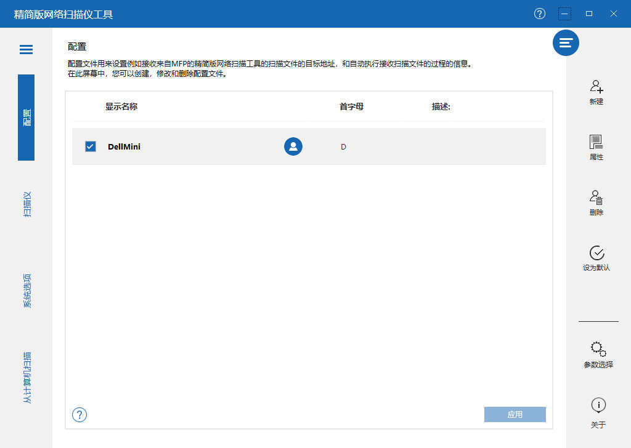
Task: Open the 系统选项 tab
Action: coord(26,291)
